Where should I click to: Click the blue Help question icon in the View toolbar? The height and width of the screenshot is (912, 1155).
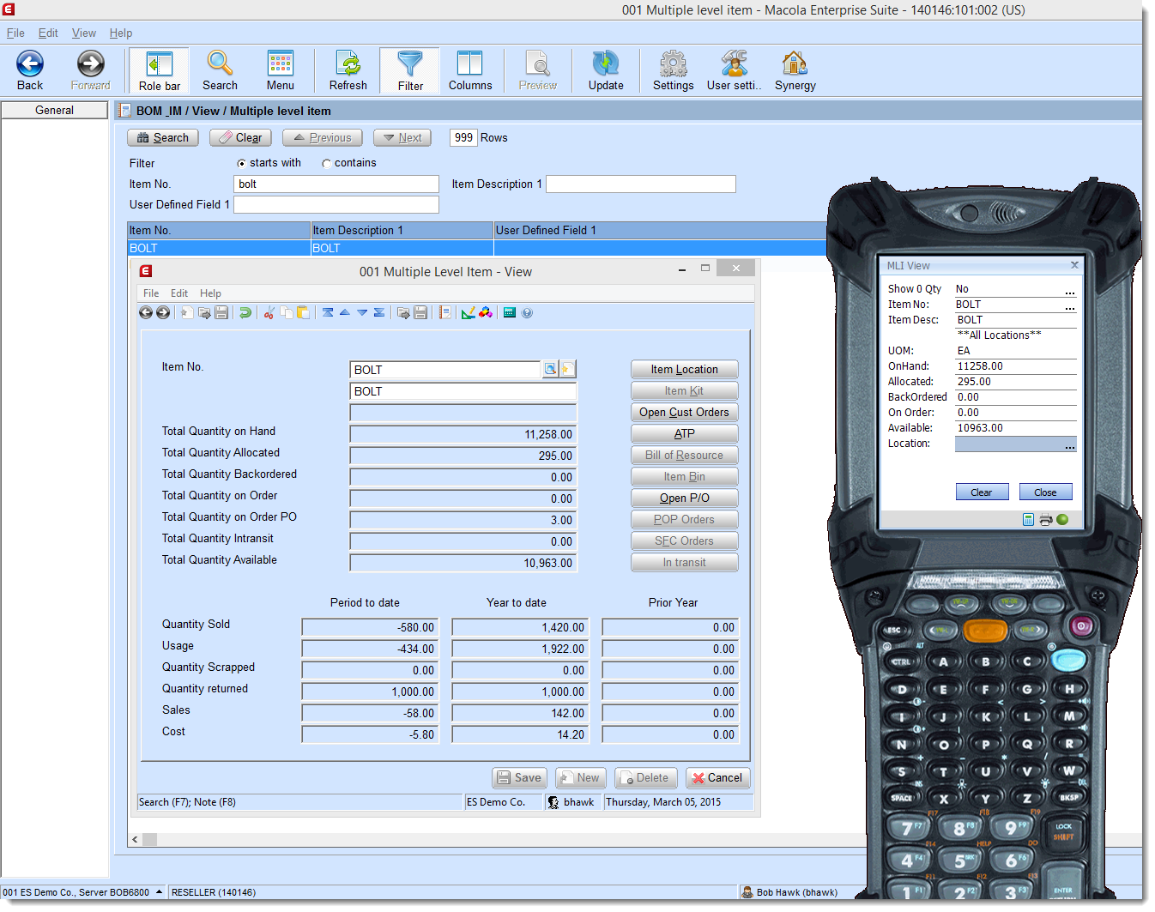coord(527,313)
